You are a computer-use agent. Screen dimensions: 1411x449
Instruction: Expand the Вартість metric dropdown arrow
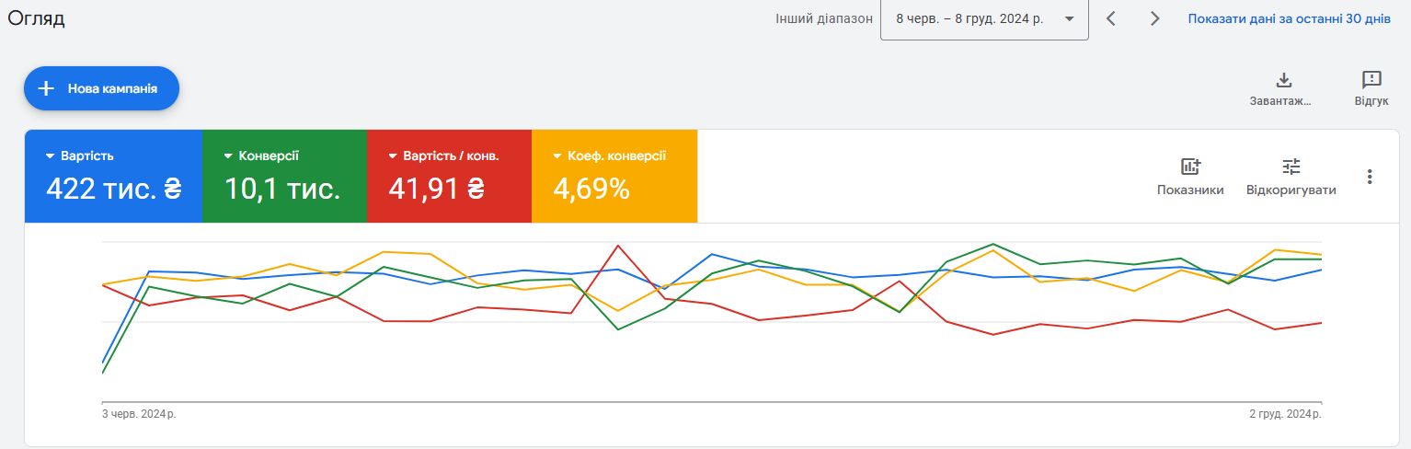pyautogui.click(x=51, y=156)
